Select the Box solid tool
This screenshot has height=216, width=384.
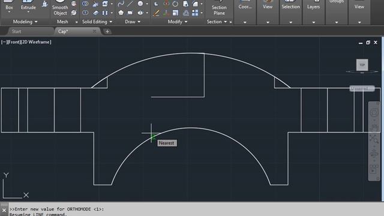9,5
